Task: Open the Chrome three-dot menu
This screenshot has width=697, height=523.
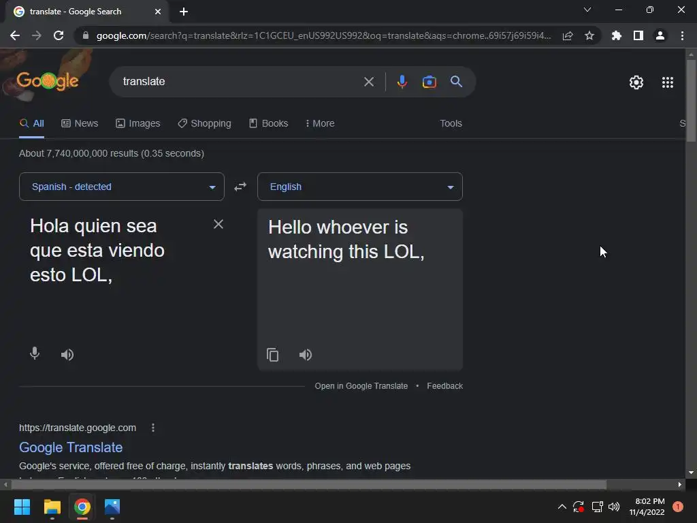Action: coord(682,35)
